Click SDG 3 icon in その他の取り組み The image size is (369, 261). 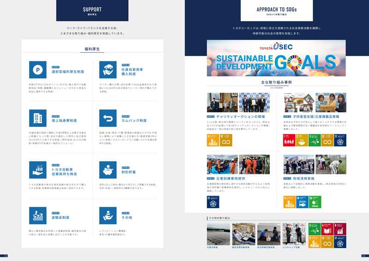point(315,229)
